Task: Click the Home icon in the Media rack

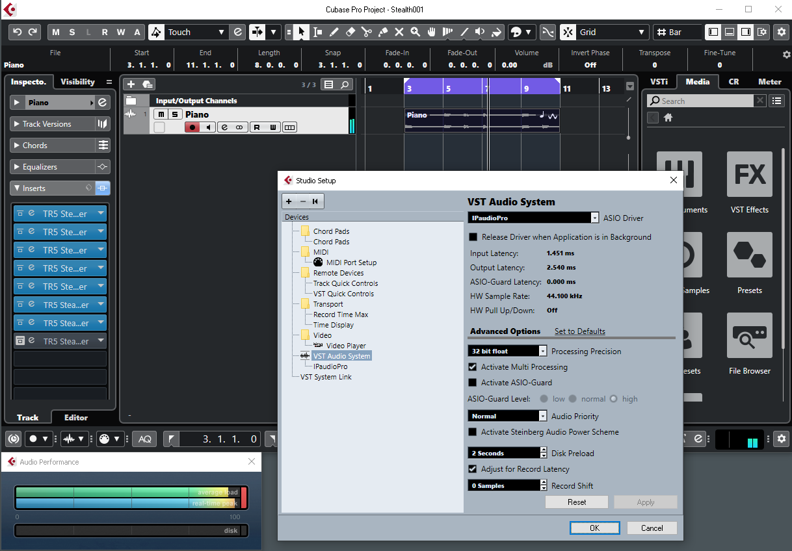Action: click(668, 118)
